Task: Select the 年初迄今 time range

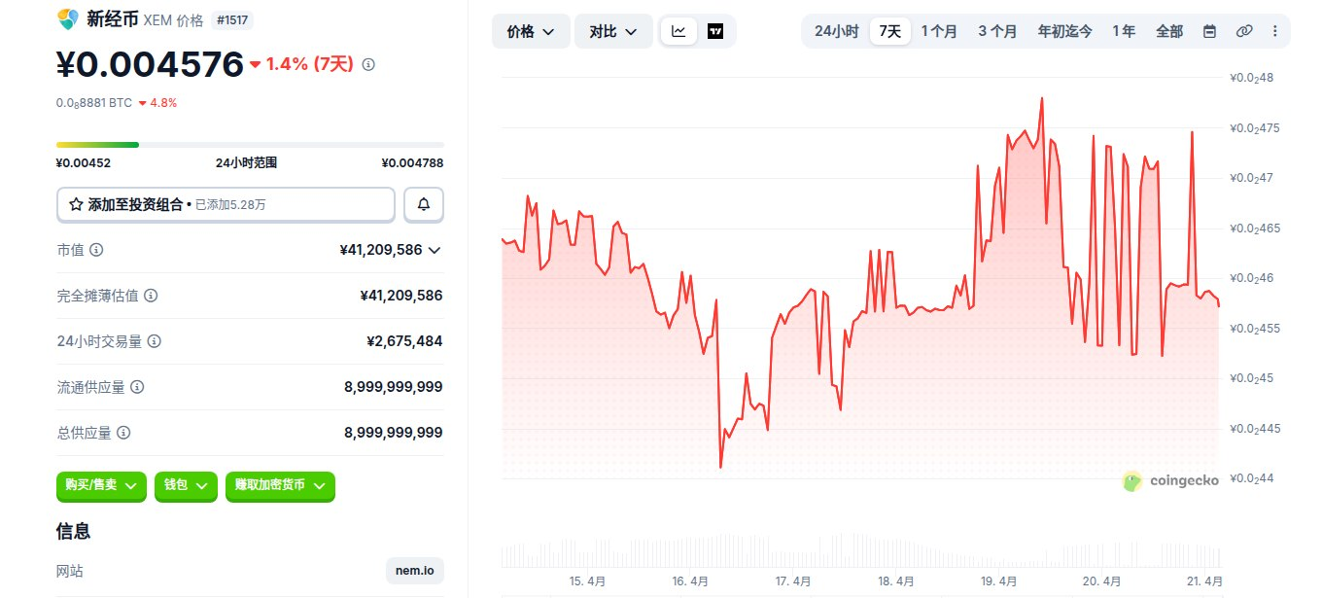Action: (x=1064, y=31)
